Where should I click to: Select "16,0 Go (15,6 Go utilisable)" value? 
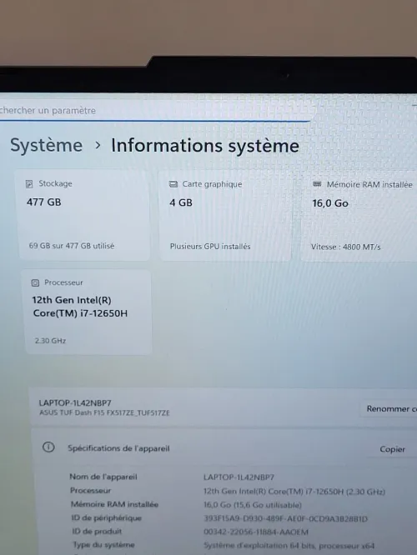coord(253,505)
